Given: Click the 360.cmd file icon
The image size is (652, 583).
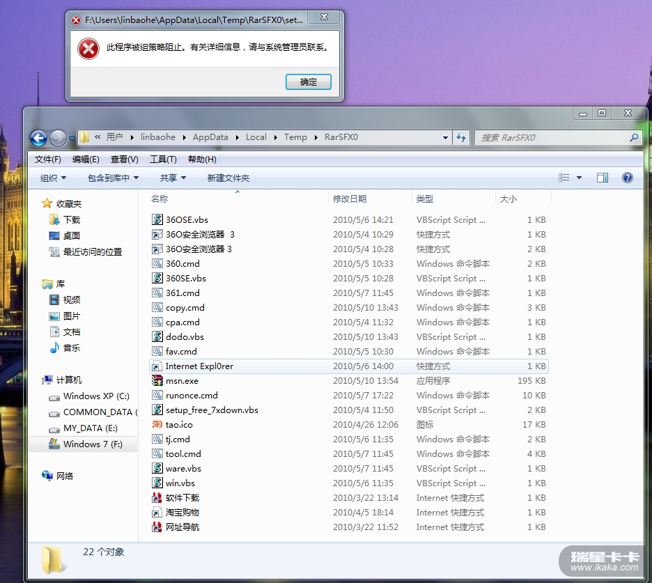Looking at the screenshot, I should tap(157, 264).
